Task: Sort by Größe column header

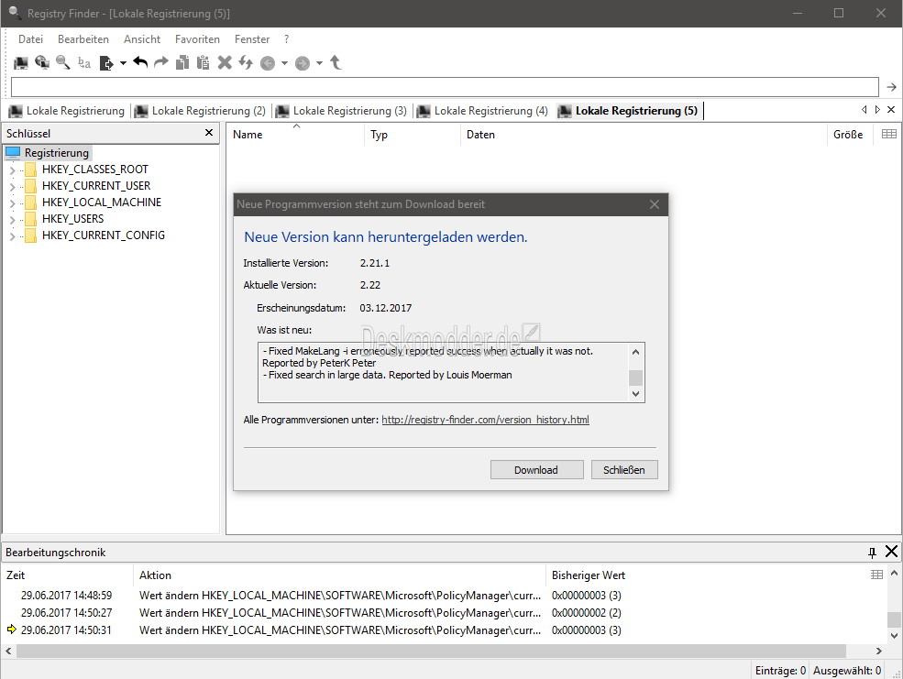Action: [x=848, y=134]
